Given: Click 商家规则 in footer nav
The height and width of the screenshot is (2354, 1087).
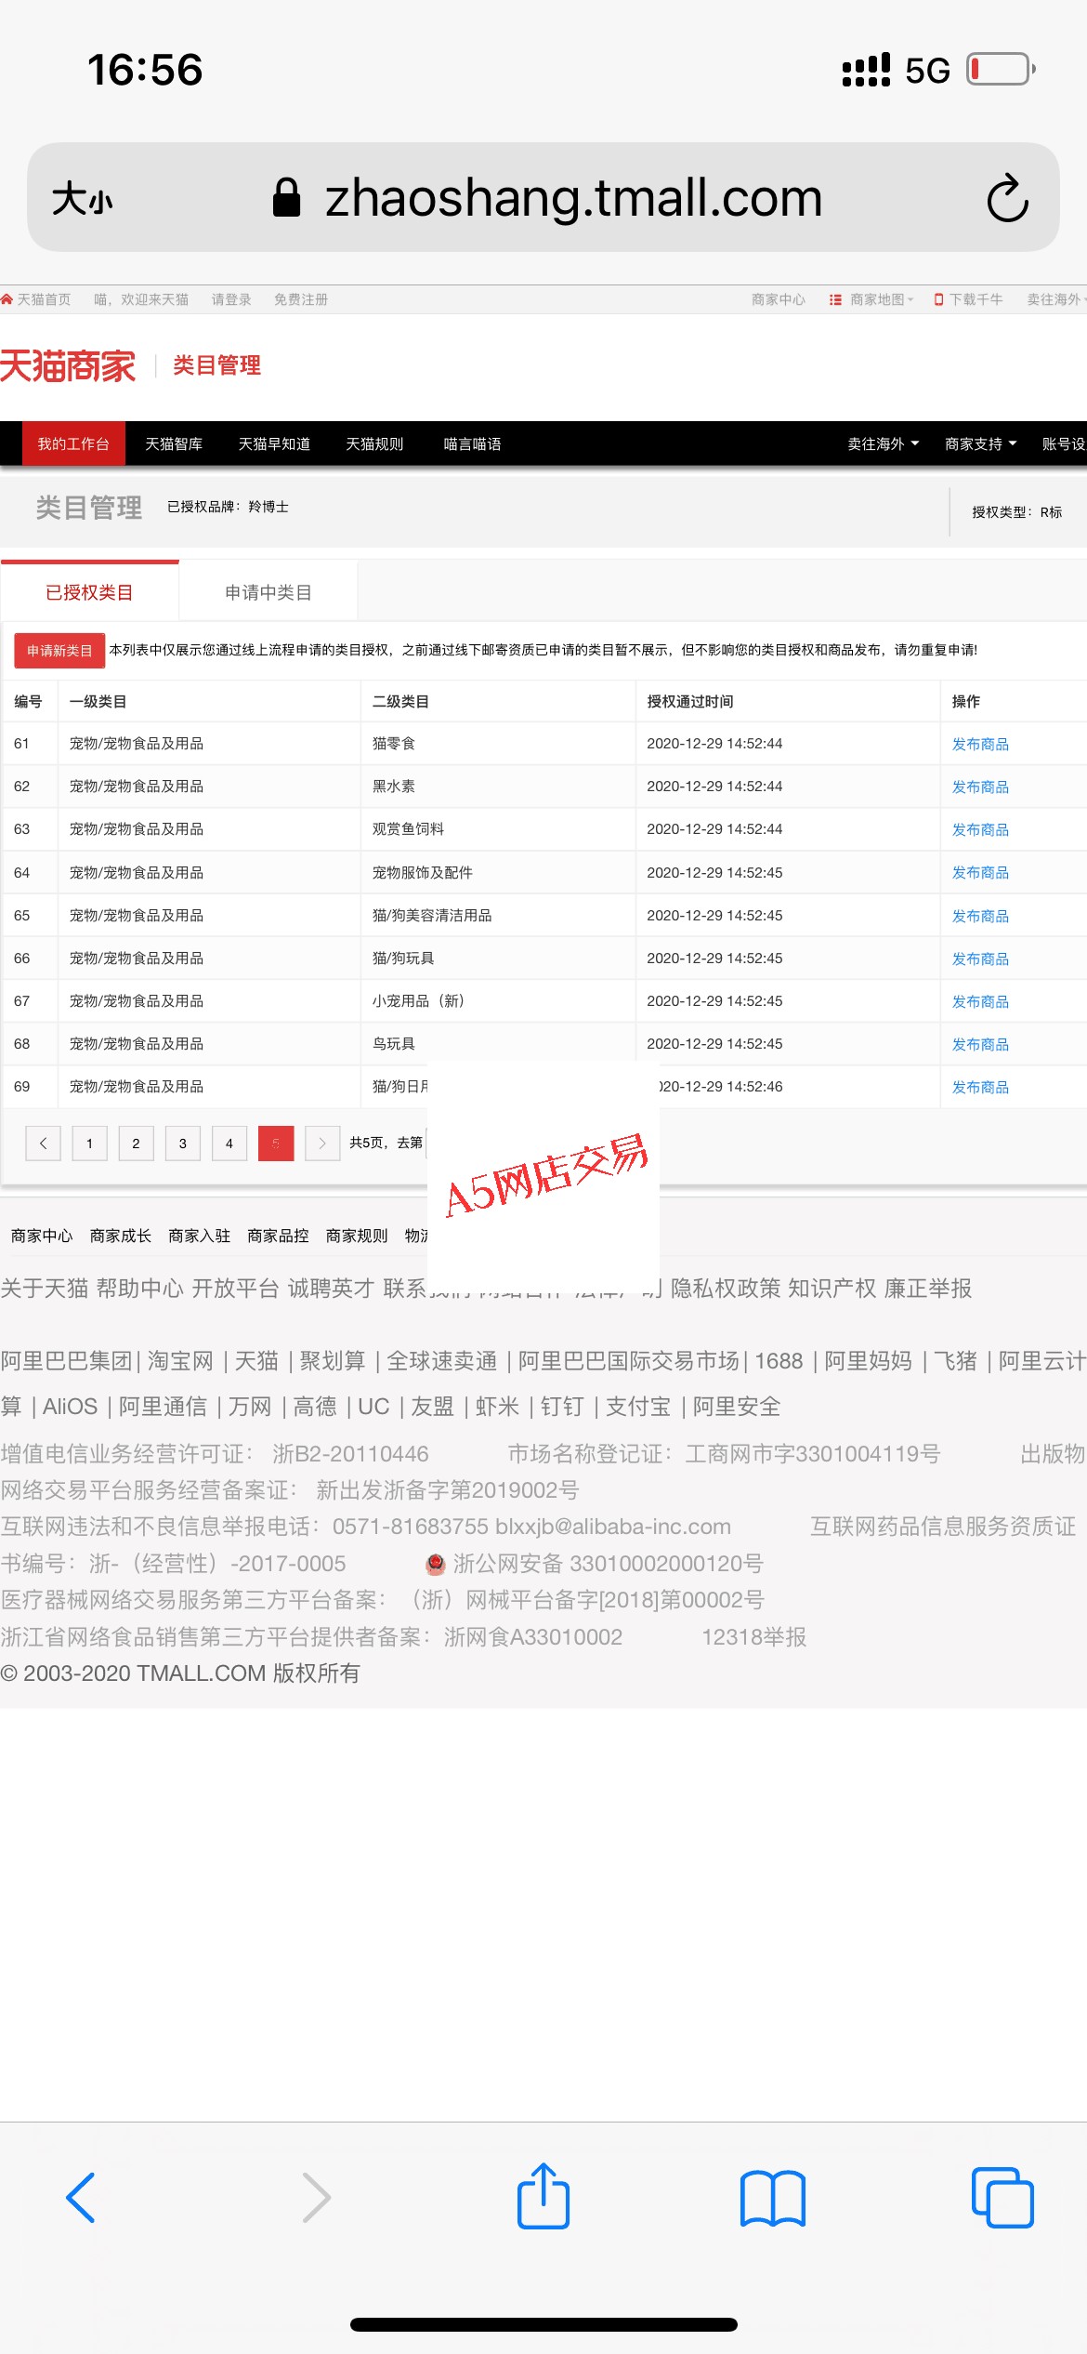Looking at the screenshot, I should (x=357, y=1236).
